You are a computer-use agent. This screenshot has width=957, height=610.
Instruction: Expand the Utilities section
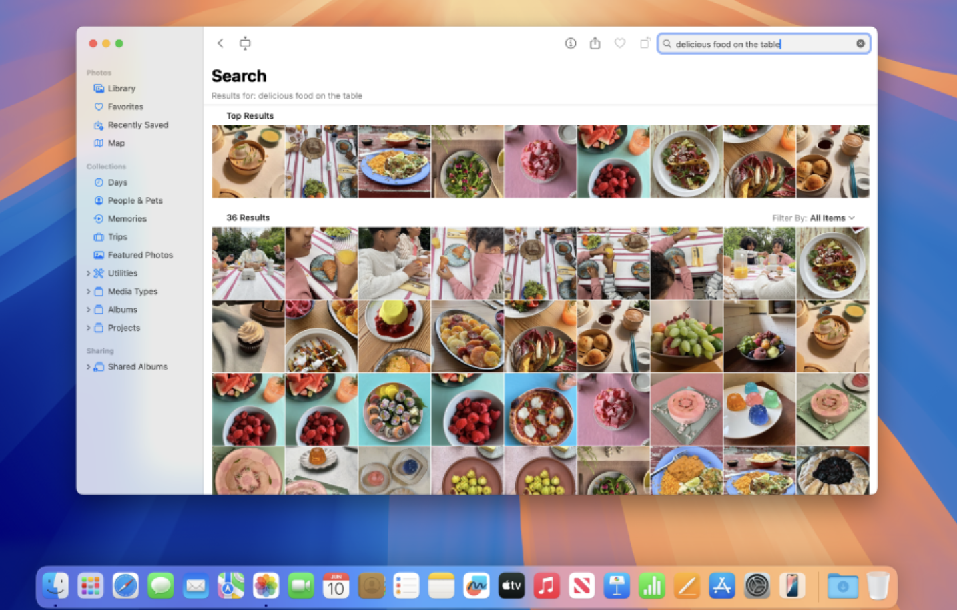point(89,273)
